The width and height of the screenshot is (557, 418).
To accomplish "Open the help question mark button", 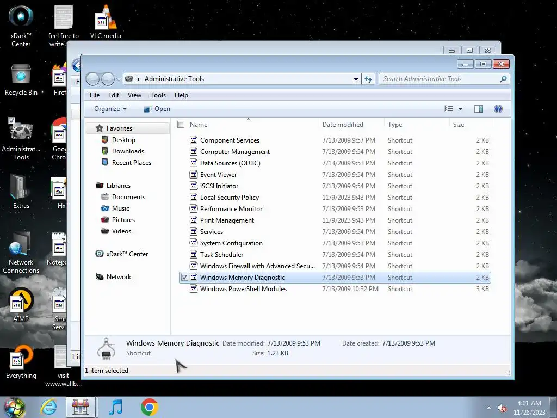I will click(x=498, y=109).
